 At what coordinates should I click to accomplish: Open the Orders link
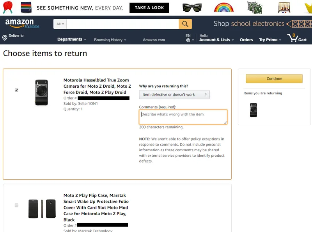(x=246, y=40)
